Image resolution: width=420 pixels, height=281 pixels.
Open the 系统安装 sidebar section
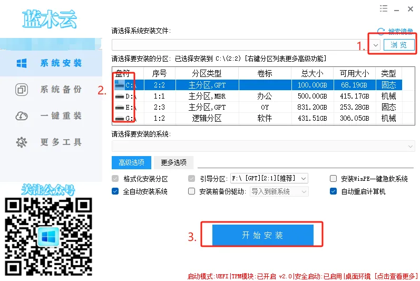[51, 63]
